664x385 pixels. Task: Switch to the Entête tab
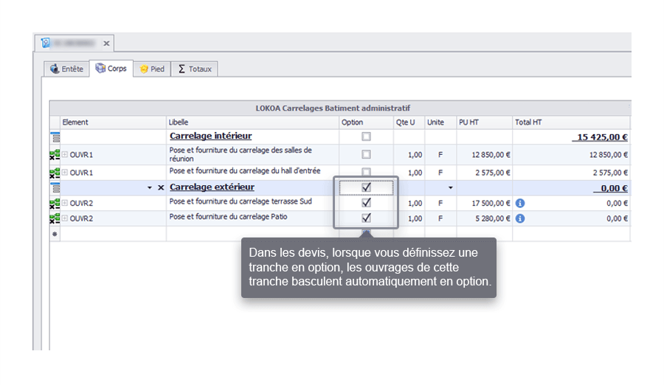coord(66,69)
